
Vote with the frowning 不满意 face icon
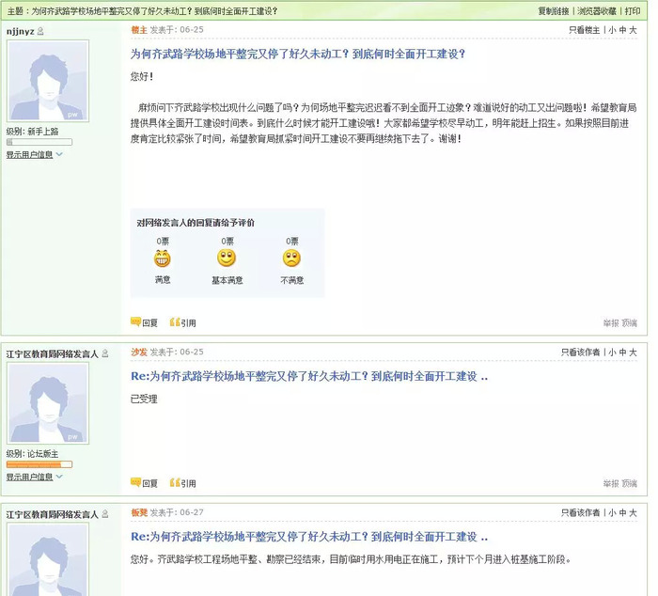[291, 259]
